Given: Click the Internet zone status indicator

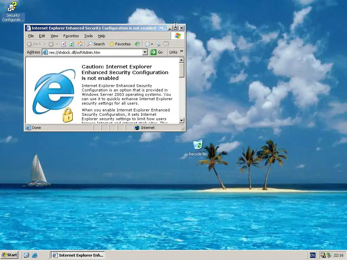Looking at the screenshot, I should 144,128.
